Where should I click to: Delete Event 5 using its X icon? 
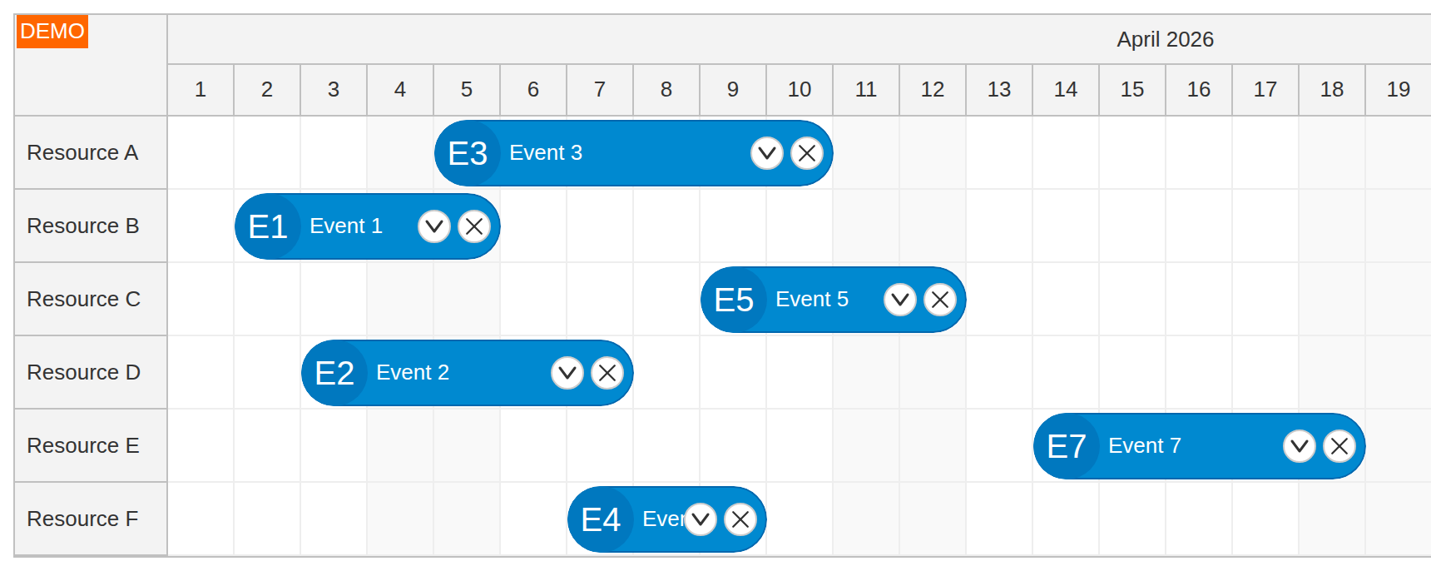click(x=940, y=300)
